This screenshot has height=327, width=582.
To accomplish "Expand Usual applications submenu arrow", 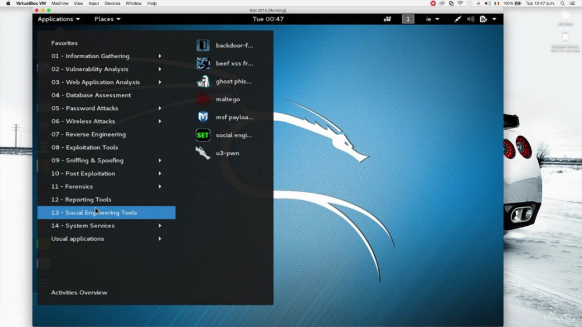I will pyautogui.click(x=160, y=239).
